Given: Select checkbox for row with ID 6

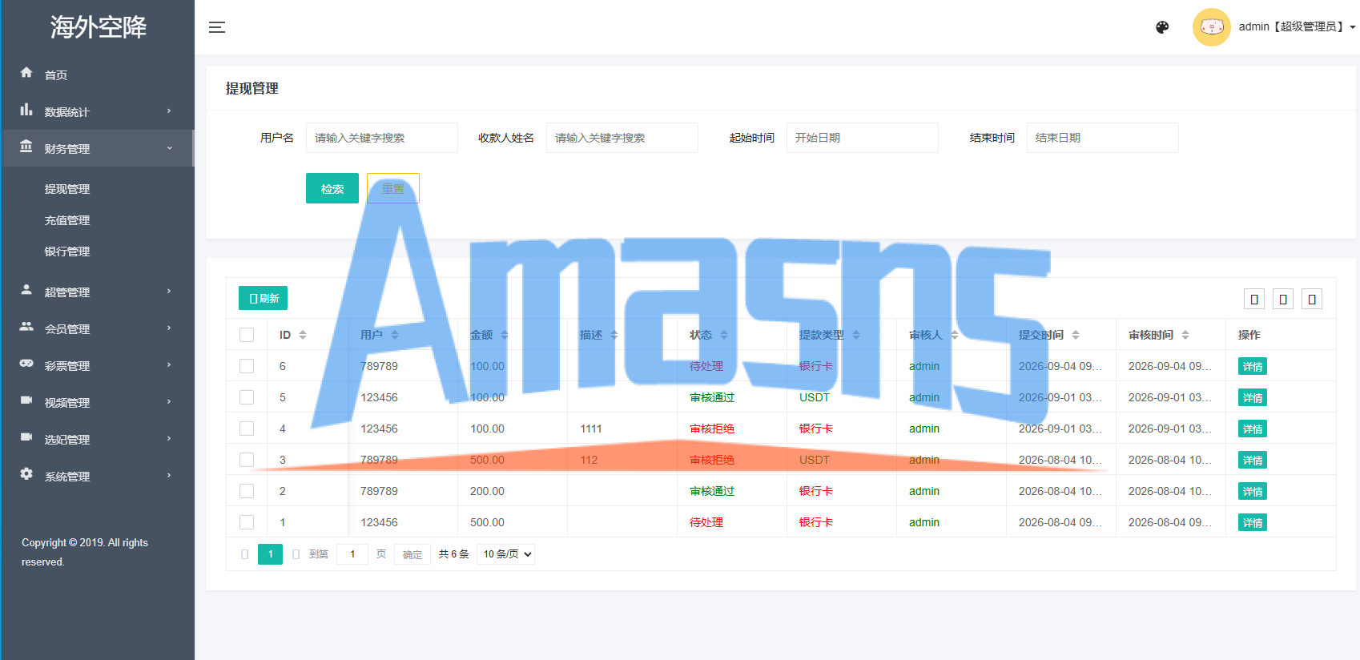Looking at the screenshot, I should pyautogui.click(x=247, y=366).
